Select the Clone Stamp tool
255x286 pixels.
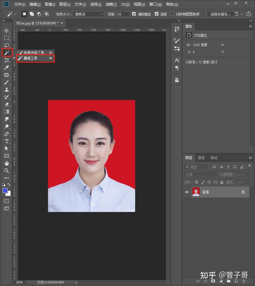click(x=7, y=90)
